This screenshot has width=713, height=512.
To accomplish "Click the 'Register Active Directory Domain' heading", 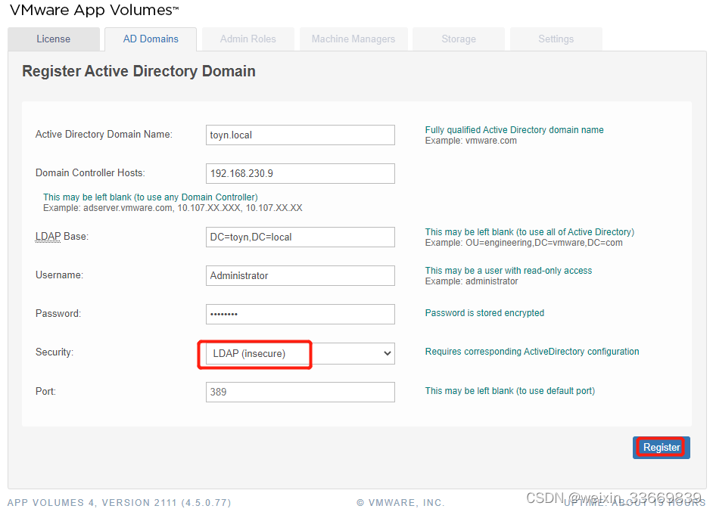I will 139,71.
